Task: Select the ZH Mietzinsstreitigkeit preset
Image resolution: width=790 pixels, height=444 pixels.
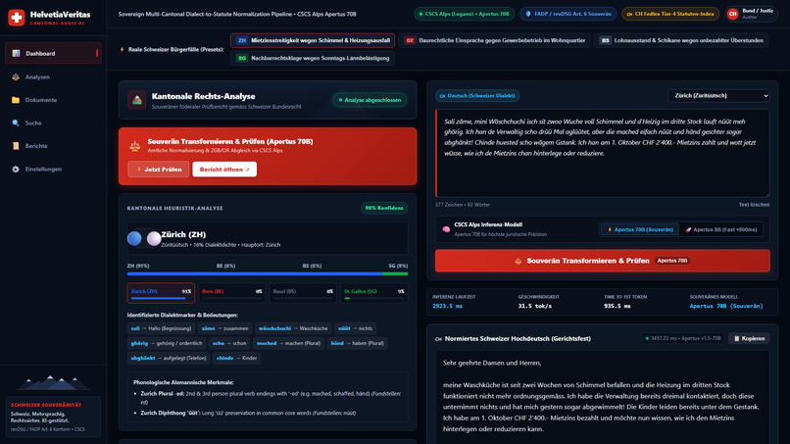Action: (313, 40)
